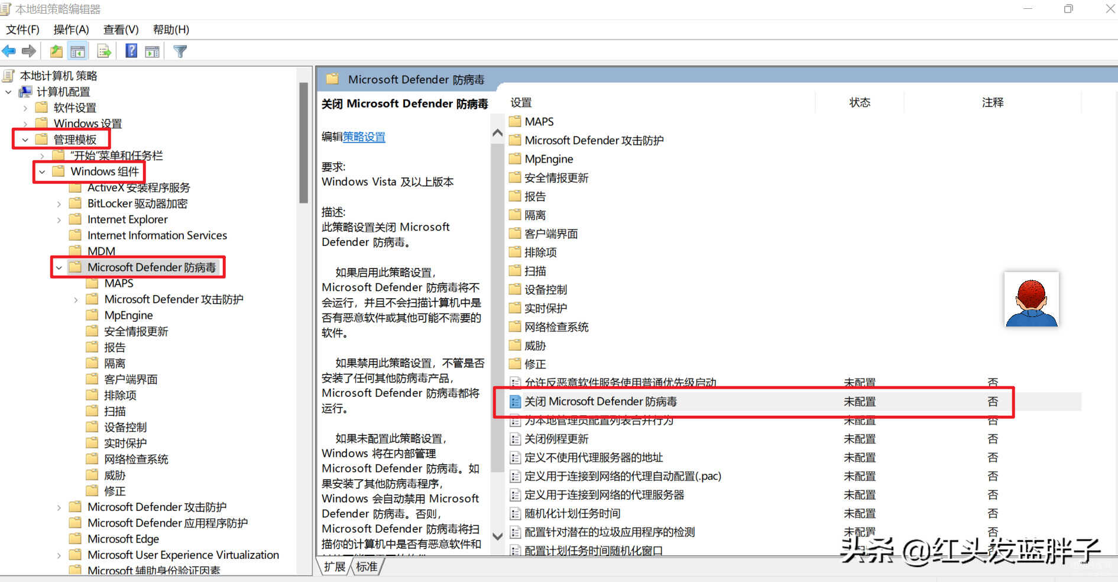
Task: Click 威胁 folder icon in settings list
Action: pyautogui.click(x=516, y=345)
